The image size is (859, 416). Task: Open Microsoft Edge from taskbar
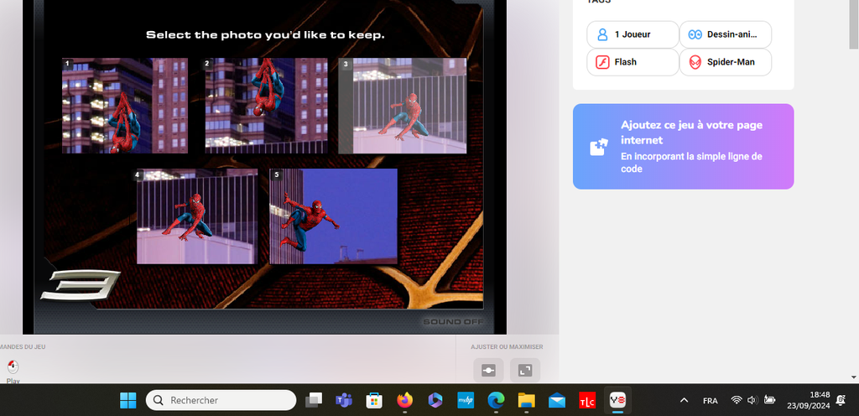coord(496,400)
